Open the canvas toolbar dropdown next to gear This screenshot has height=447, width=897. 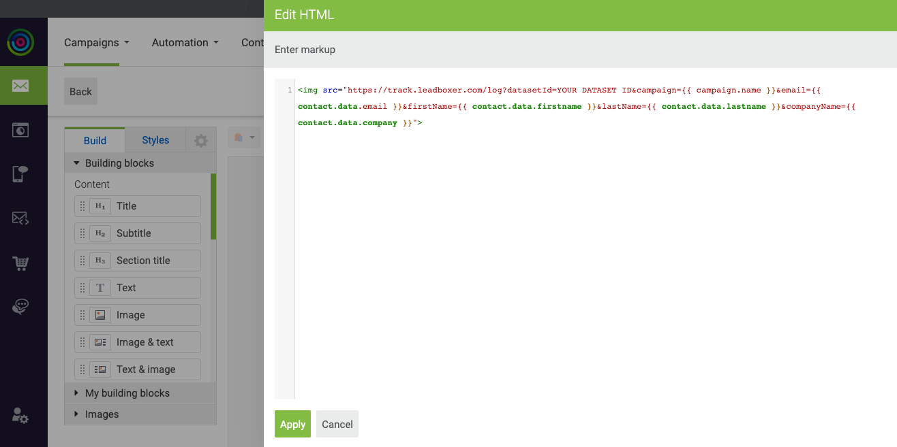click(x=245, y=137)
